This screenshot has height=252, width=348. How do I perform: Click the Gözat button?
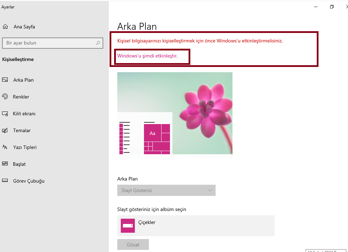(x=133, y=245)
